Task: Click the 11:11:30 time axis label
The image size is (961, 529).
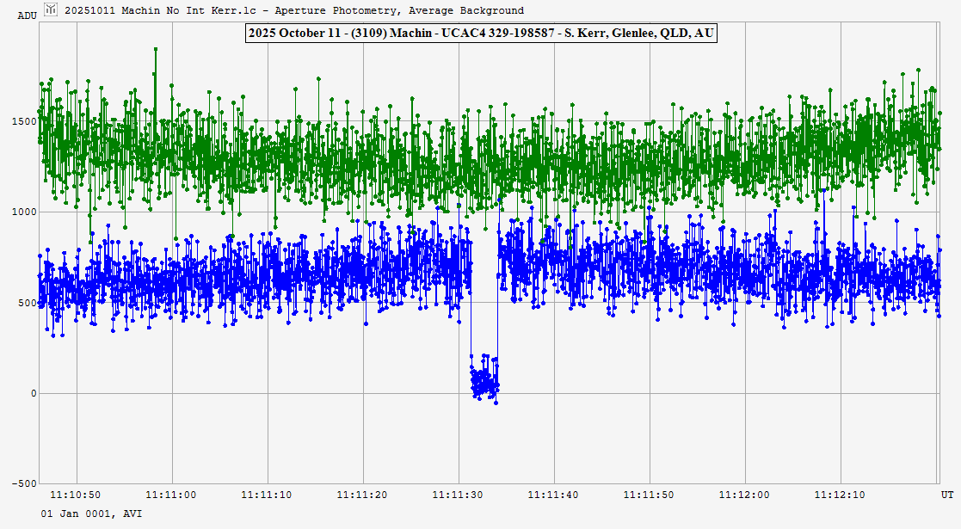Action: click(x=459, y=495)
